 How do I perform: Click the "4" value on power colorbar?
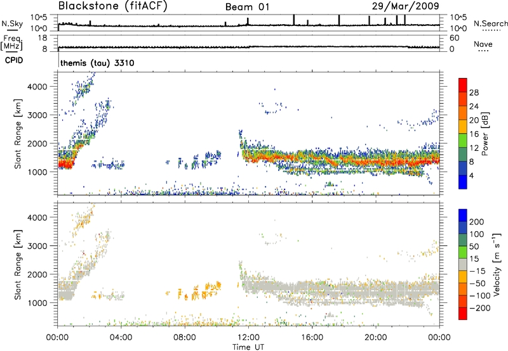coord(472,175)
